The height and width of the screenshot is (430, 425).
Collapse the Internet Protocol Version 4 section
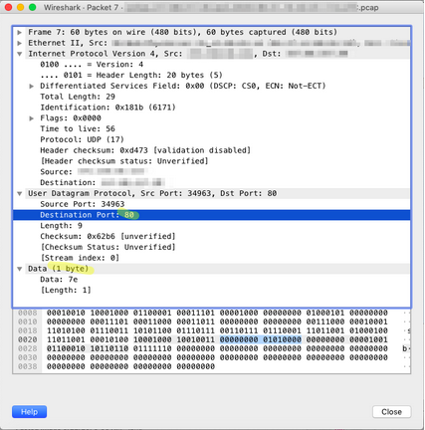(20, 54)
